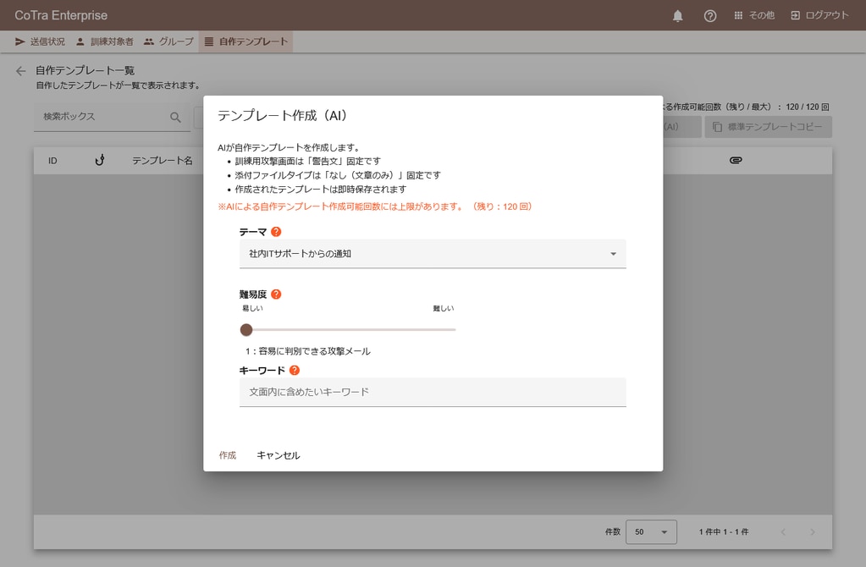Click the previous page chevron in pagination
Viewport: 866px width, 567px height.
[783, 531]
